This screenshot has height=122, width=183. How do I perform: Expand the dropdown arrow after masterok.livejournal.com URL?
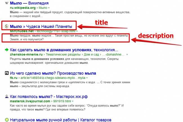tap(73, 101)
